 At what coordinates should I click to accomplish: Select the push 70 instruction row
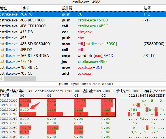[83, 14]
